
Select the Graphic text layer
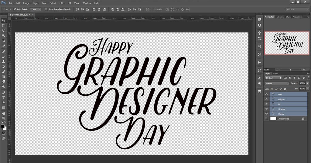click(x=288, y=109)
